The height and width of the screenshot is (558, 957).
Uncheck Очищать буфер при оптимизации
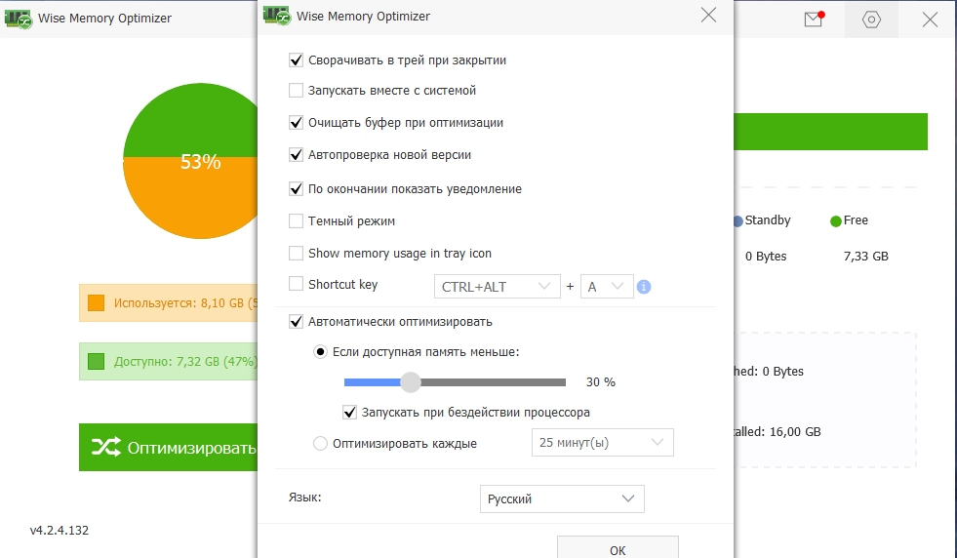[296, 122]
